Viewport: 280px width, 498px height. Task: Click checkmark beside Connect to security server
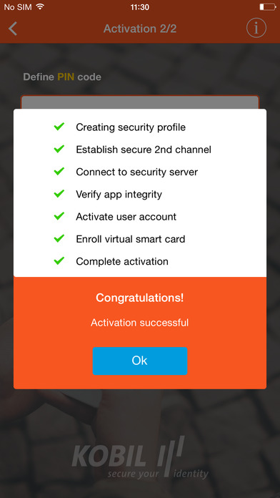(59, 172)
